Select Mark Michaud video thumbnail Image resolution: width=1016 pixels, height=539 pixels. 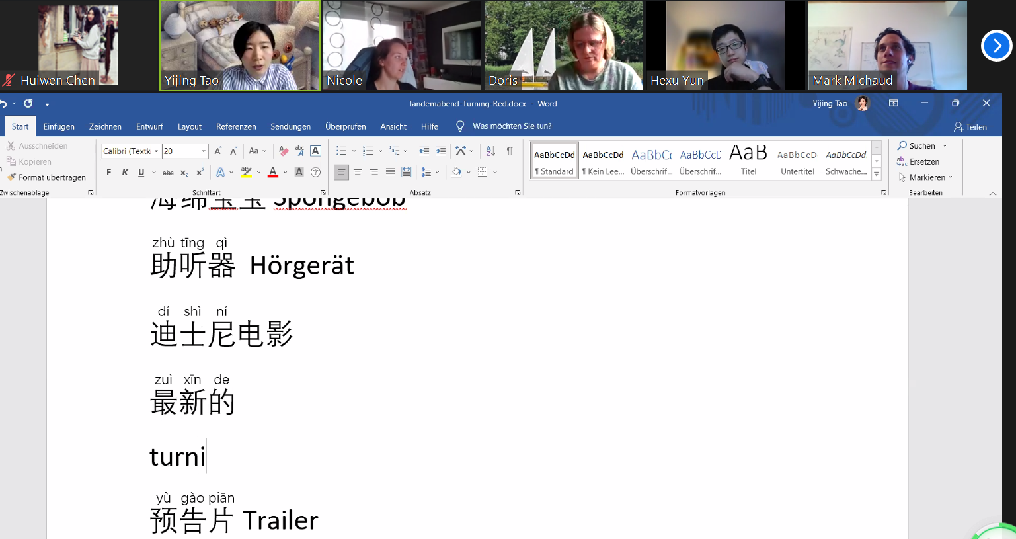(888, 46)
